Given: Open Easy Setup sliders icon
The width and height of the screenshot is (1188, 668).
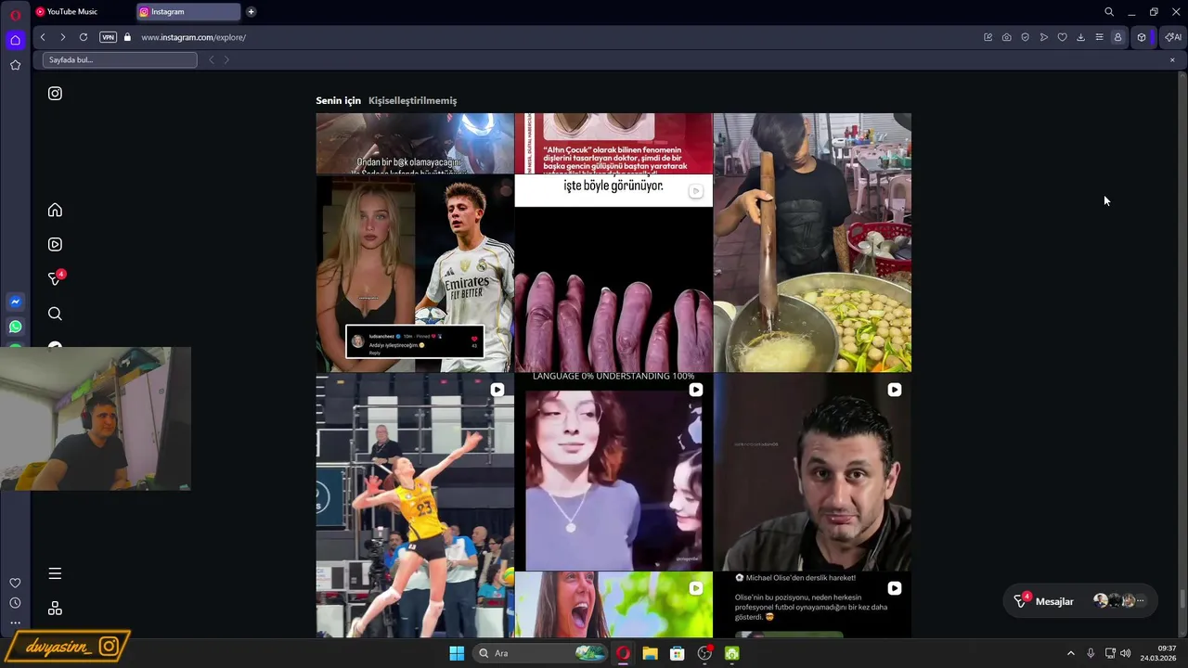Looking at the screenshot, I should click(x=1099, y=37).
